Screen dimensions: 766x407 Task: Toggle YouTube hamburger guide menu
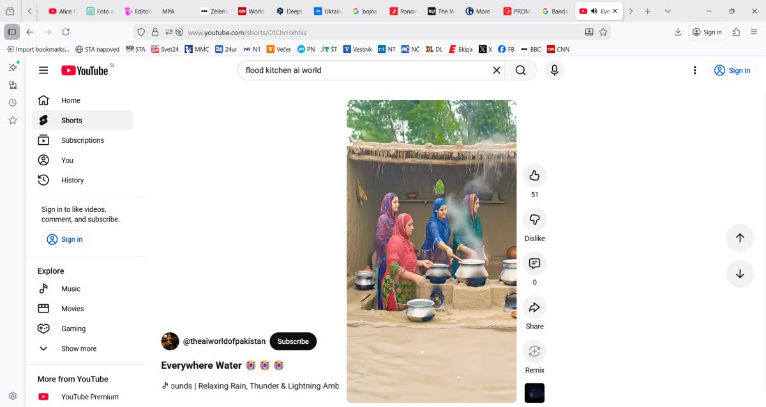point(43,70)
